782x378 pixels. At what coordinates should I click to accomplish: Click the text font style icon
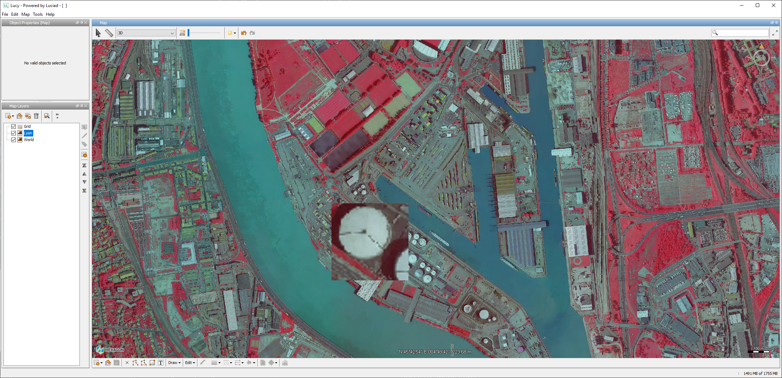tap(263, 363)
